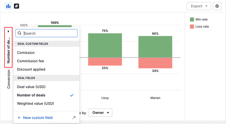Image resolution: width=226 pixels, height=124 pixels.
Task: Click the plus icon for new field
Action: pyautogui.click(x=19, y=118)
